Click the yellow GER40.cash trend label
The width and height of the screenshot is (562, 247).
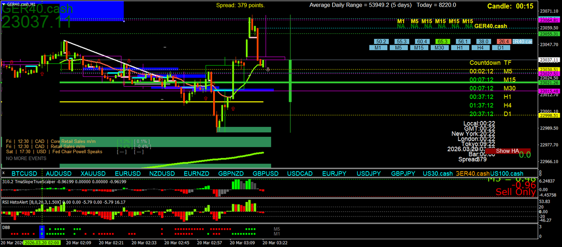pyautogui.click(x=491, y=26)
